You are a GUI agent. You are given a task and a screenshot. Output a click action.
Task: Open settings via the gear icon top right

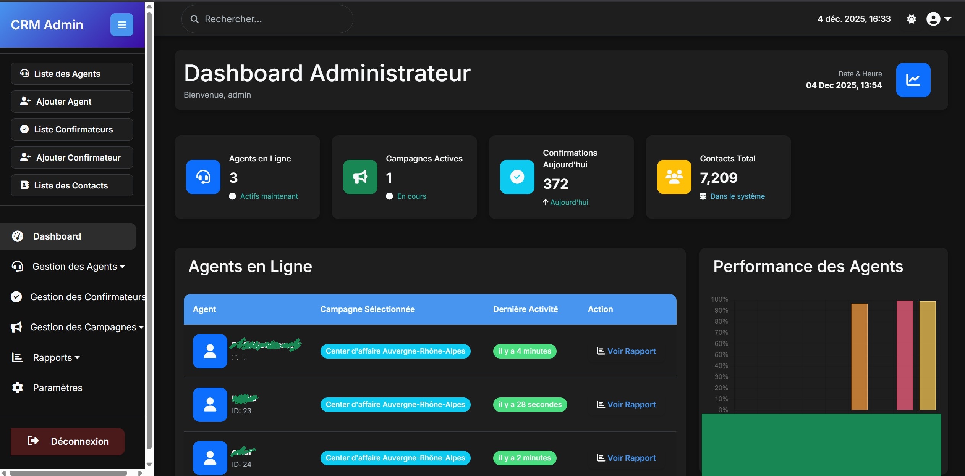point(912,19)
